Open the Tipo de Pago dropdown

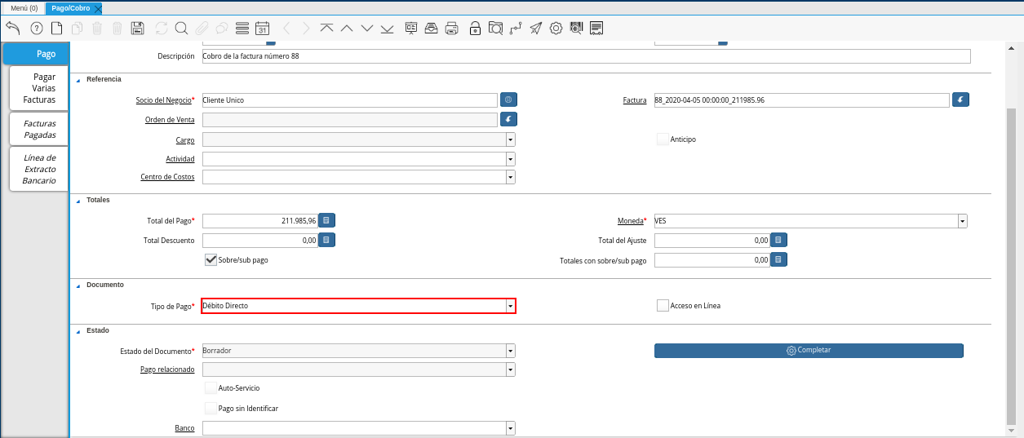tap(510, 306)
